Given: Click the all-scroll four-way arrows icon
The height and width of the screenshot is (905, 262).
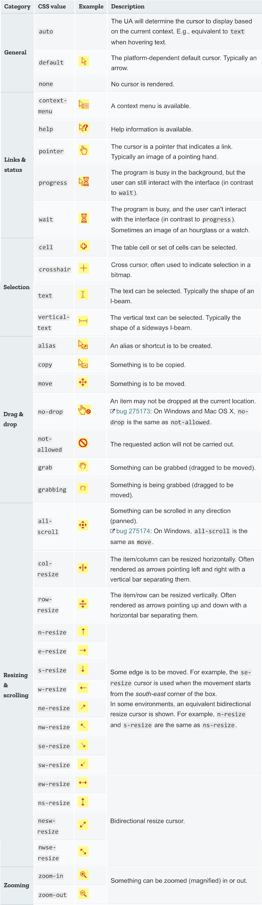Looking at the screenshot, I should click(83, 525).
